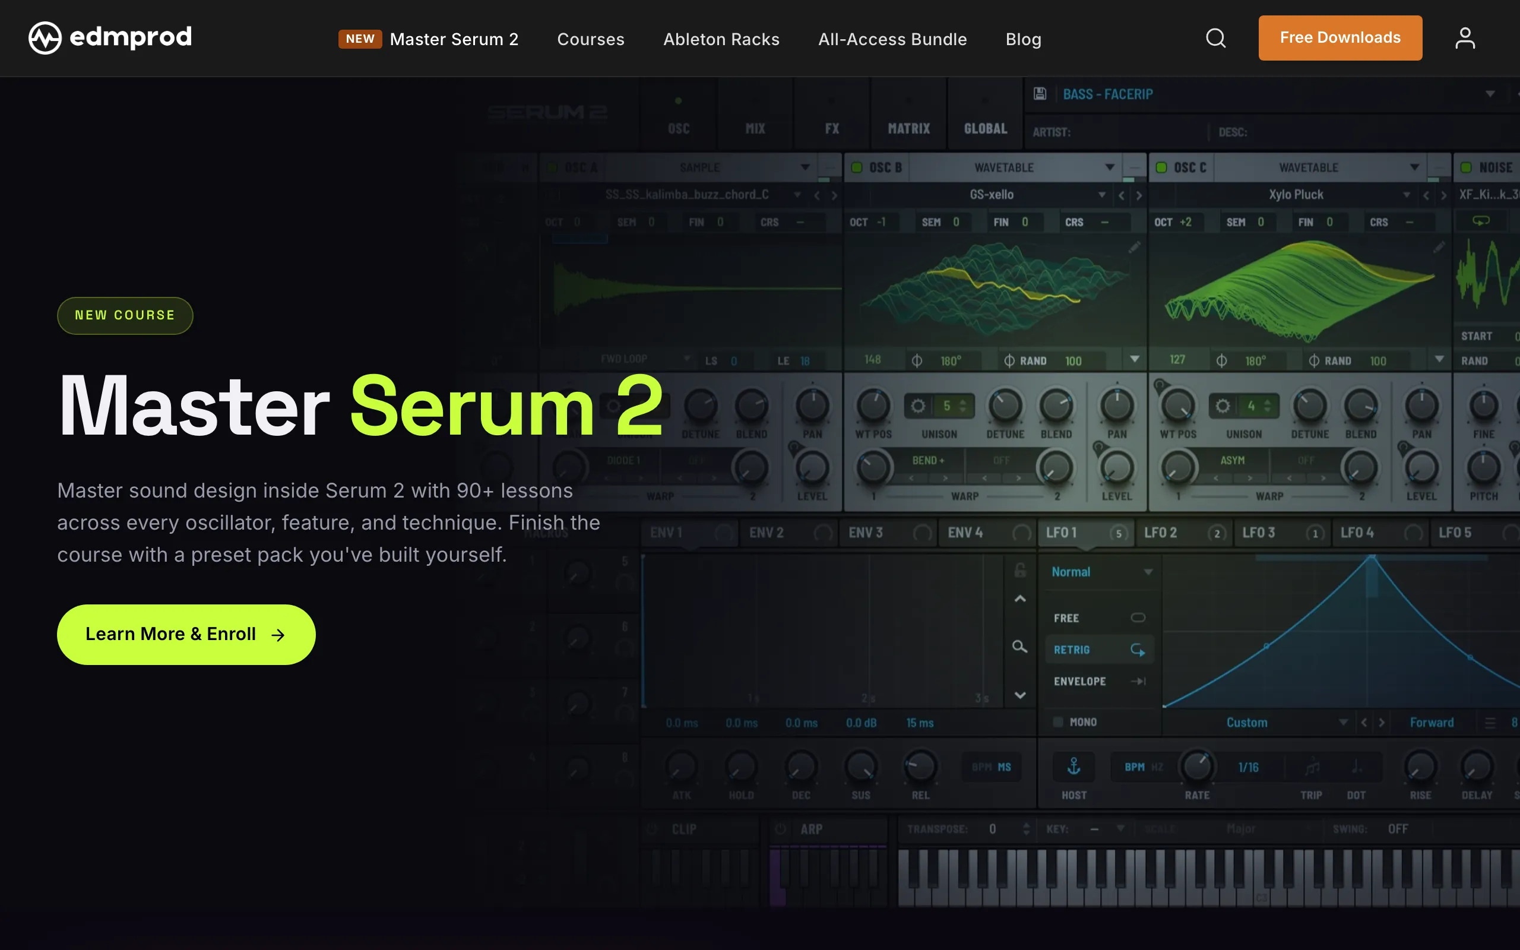
Task: Open the LFO Normal mode dropdown
Action: point(1103,572)
